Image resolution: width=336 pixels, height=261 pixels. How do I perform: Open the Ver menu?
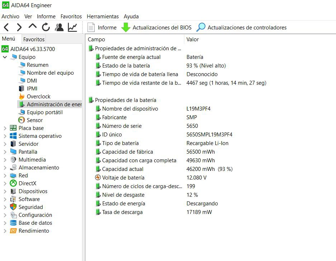click(x=28, y=16)
